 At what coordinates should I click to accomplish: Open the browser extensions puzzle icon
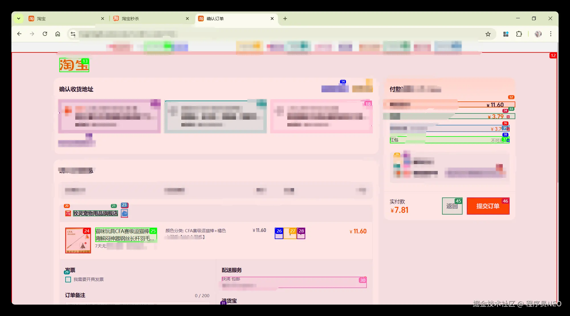[x=519, y=34]
